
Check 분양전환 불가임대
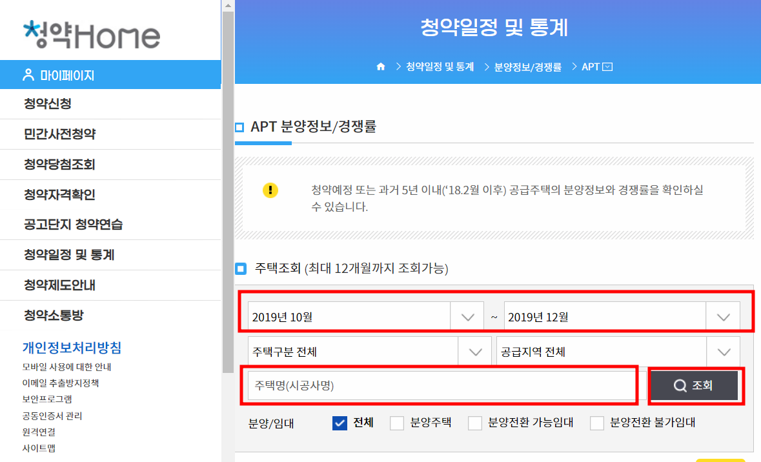click(x=596, y=423)
